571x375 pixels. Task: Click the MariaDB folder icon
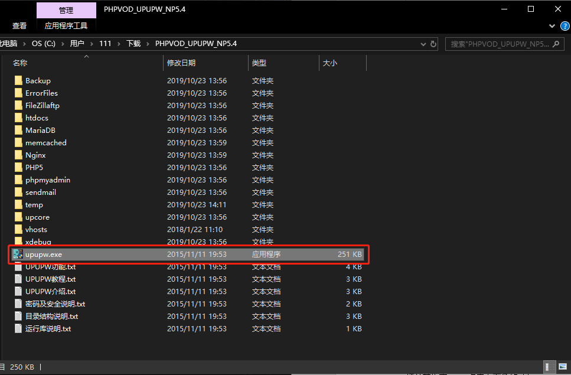coord(18,130)
